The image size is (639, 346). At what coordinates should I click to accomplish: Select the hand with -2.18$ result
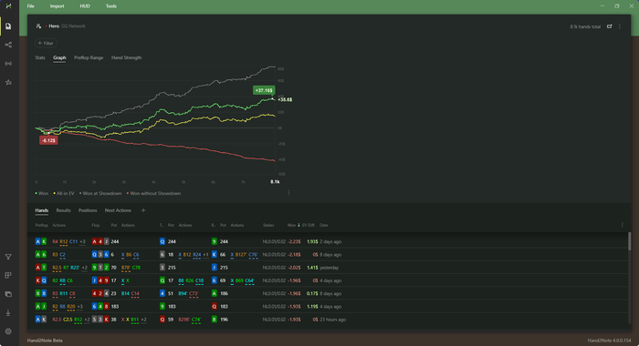[328, 255]
